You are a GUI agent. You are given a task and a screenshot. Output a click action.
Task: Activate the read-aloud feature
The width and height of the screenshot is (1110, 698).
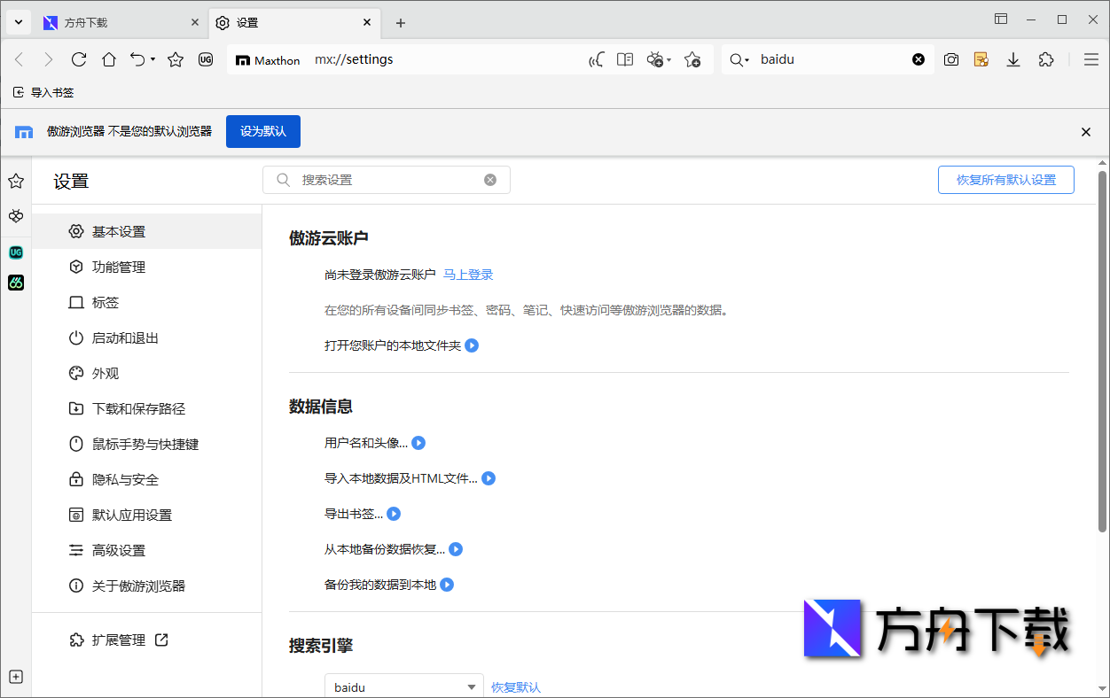coord(596,59)
